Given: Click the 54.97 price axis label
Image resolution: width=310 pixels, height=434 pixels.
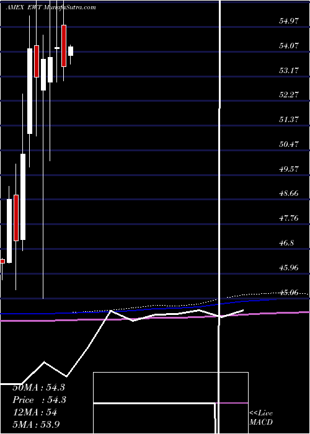Looking at the screenshot, I should [289, 20].
